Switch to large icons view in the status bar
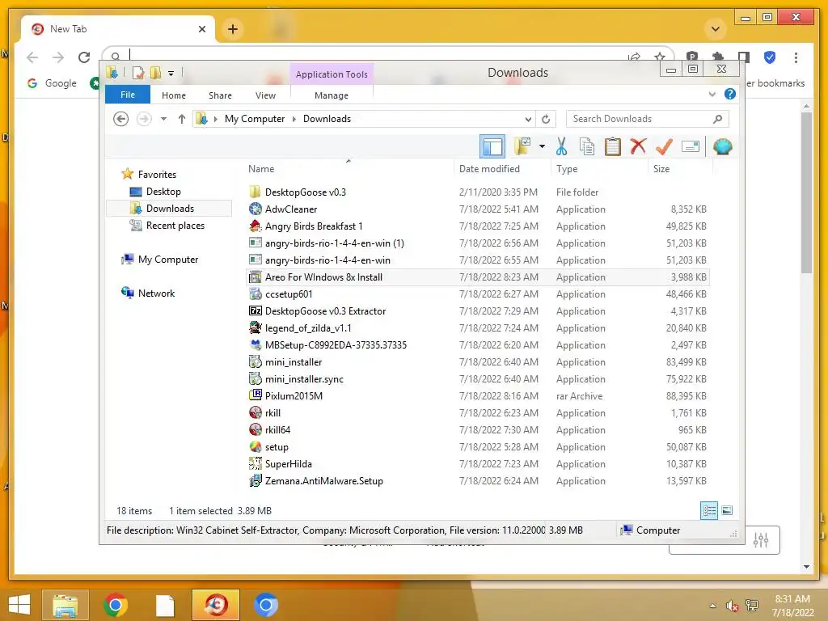 pos(727,510)
